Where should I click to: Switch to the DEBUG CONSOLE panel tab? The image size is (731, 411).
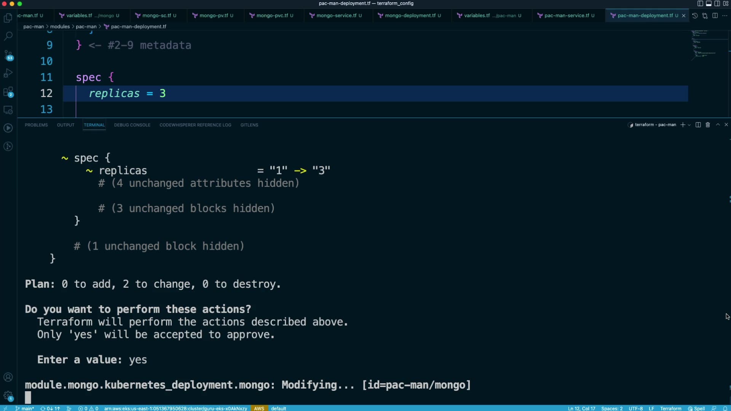click(x=132, y=125)
